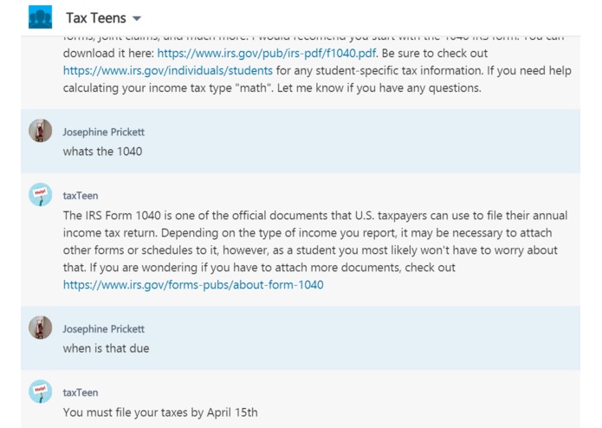
Task: Open the Tax Teens group icon
Action: coord(41,16)
